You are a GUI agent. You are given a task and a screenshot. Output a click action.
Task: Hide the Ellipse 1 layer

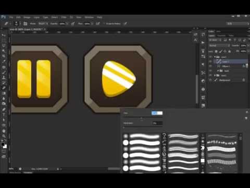pos(210,66)
